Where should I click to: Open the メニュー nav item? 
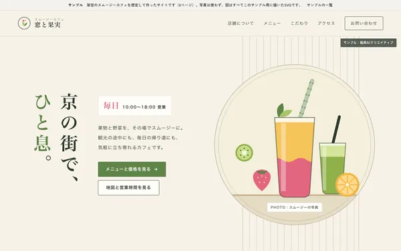272,23
